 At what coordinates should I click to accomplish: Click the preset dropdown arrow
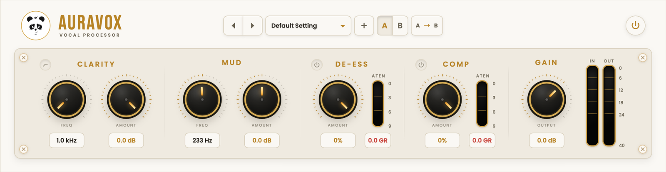343,26
